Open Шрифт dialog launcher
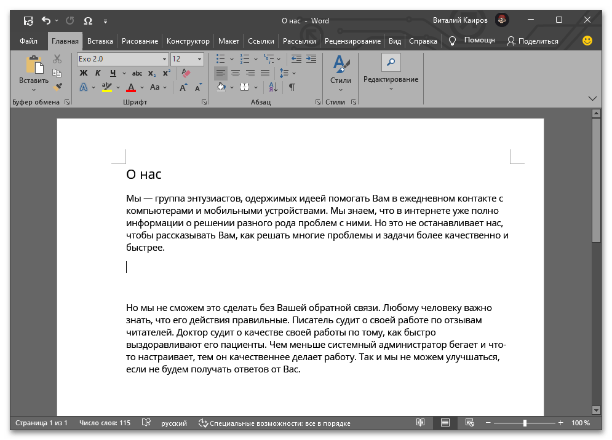 click(204, 102)
